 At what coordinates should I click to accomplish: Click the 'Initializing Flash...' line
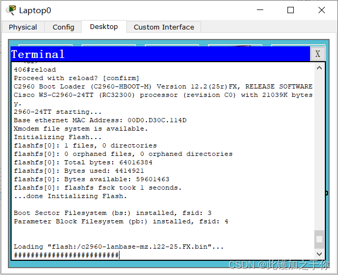click(57, 137)
